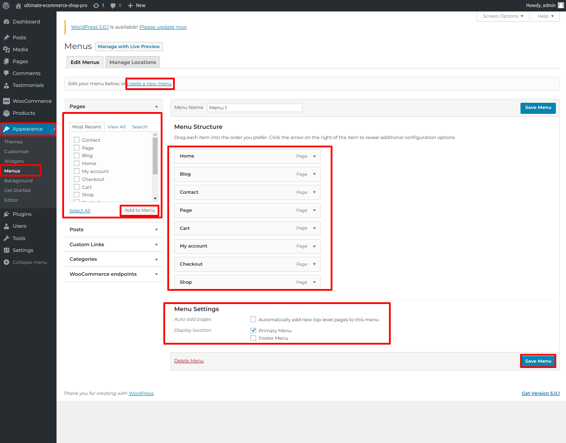
Task: Click the Pages list scrollbar thumb
Action: tap(155, 156)
